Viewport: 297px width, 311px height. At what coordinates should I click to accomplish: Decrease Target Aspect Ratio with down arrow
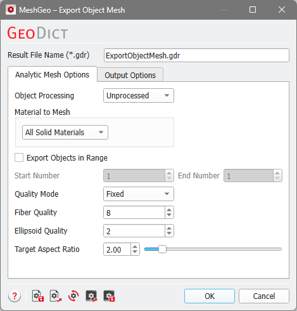click(x=135, y=252)
